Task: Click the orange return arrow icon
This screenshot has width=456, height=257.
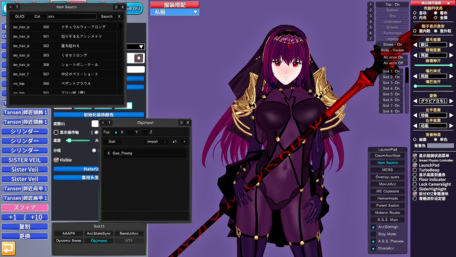Action: coord(8,249)
